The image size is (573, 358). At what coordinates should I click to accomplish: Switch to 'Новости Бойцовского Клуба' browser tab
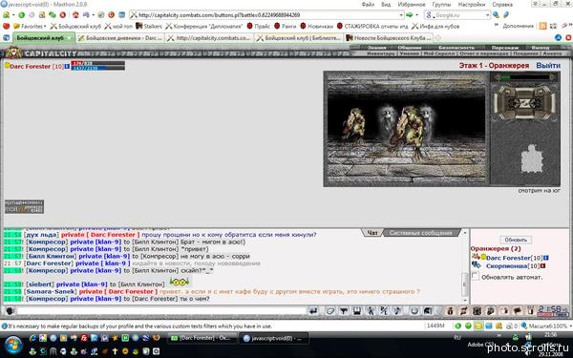pos(389,38)
